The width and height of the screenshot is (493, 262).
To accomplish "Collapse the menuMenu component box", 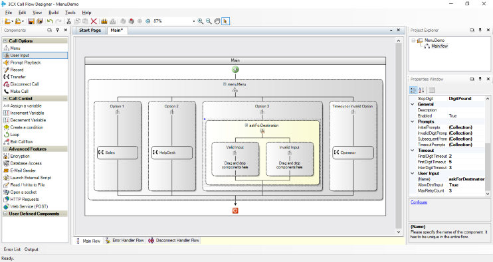I will pos(225,84).
